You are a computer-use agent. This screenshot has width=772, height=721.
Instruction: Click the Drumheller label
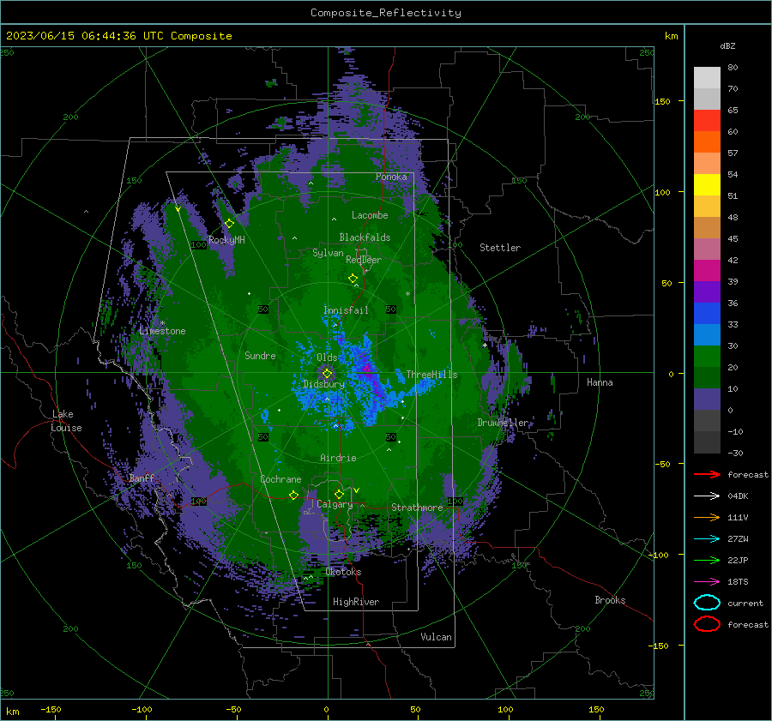503,423
